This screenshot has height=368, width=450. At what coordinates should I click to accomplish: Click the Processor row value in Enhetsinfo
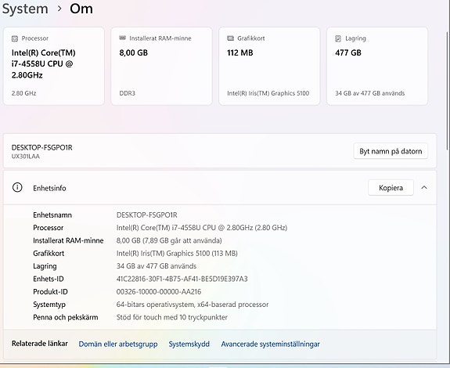[202, 228]
